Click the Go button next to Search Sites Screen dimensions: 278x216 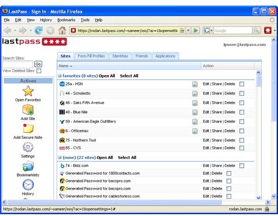tap(38, 64)
